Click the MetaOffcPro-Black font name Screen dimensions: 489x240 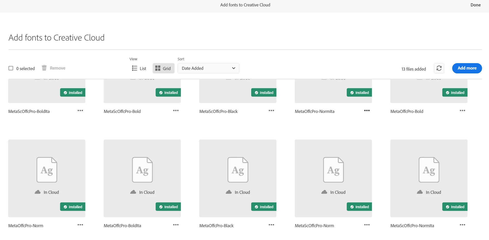click(x=216, y=226)
